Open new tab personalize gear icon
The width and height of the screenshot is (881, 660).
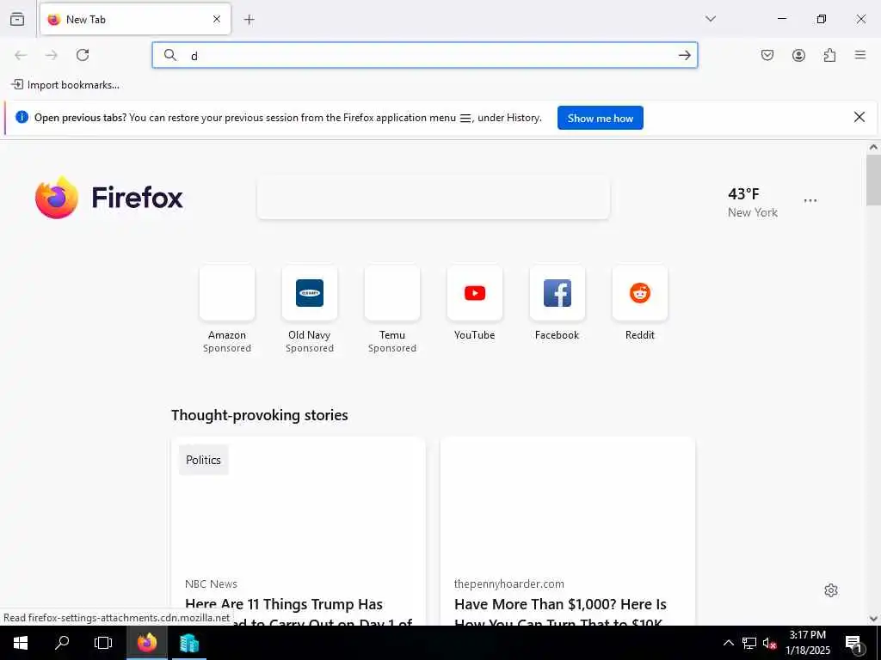(x=831, y=590)
